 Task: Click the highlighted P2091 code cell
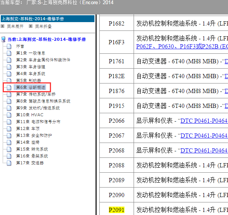(116, 210)
